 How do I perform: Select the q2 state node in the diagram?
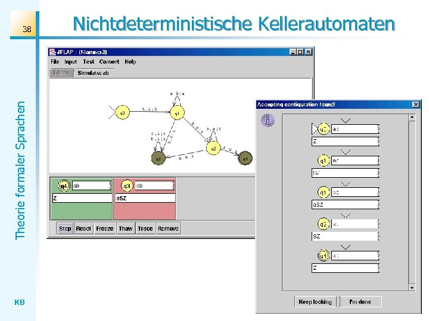[213, 148]
